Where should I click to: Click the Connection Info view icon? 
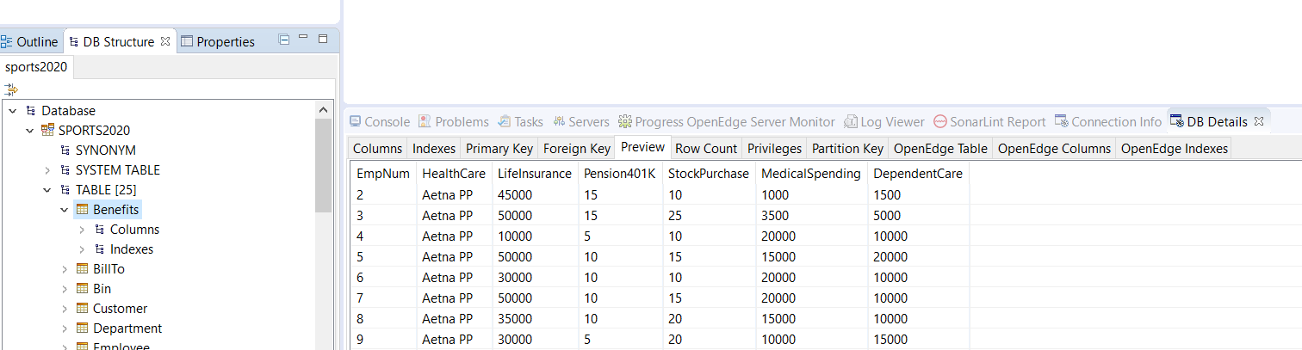tap(1061, 121)
